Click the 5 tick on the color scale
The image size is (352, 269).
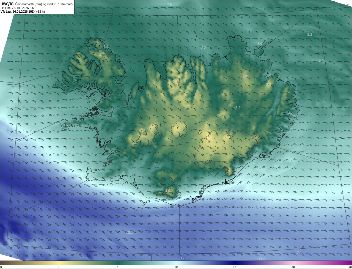tap(117, 267)
